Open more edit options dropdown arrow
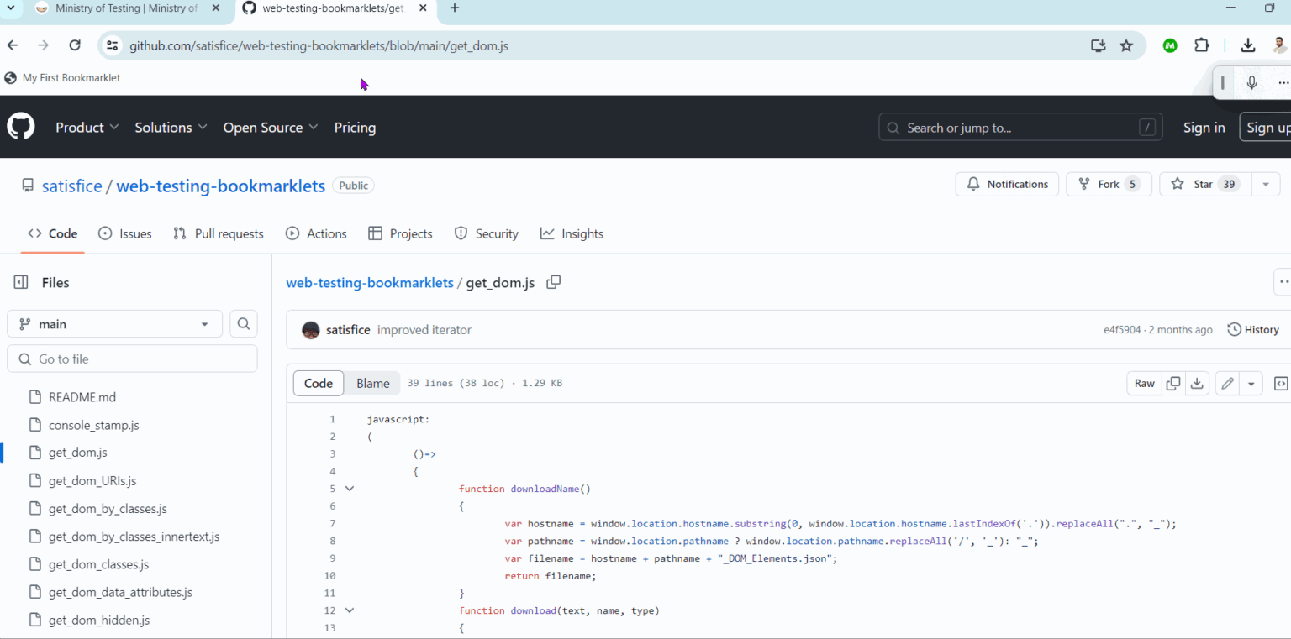The height and width of the screenshot is (639, 1291). pyautogui.click(x=1251, y=384)
